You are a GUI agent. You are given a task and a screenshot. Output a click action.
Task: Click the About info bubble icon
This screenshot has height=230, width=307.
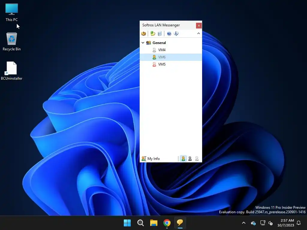click(176, 34)
